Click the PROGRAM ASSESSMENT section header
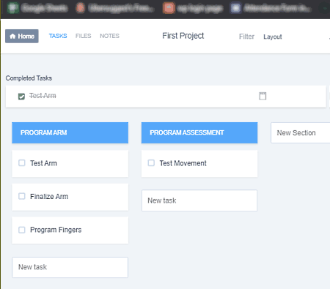This screenshot has height=289, width=330. click(x=199, y=132)
